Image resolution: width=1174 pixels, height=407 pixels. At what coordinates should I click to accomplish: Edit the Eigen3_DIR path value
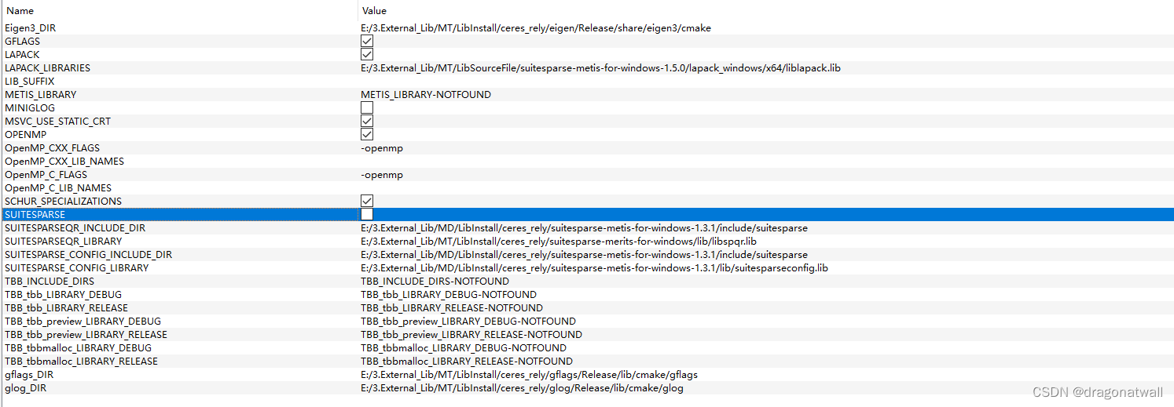[x=536, y=27]
